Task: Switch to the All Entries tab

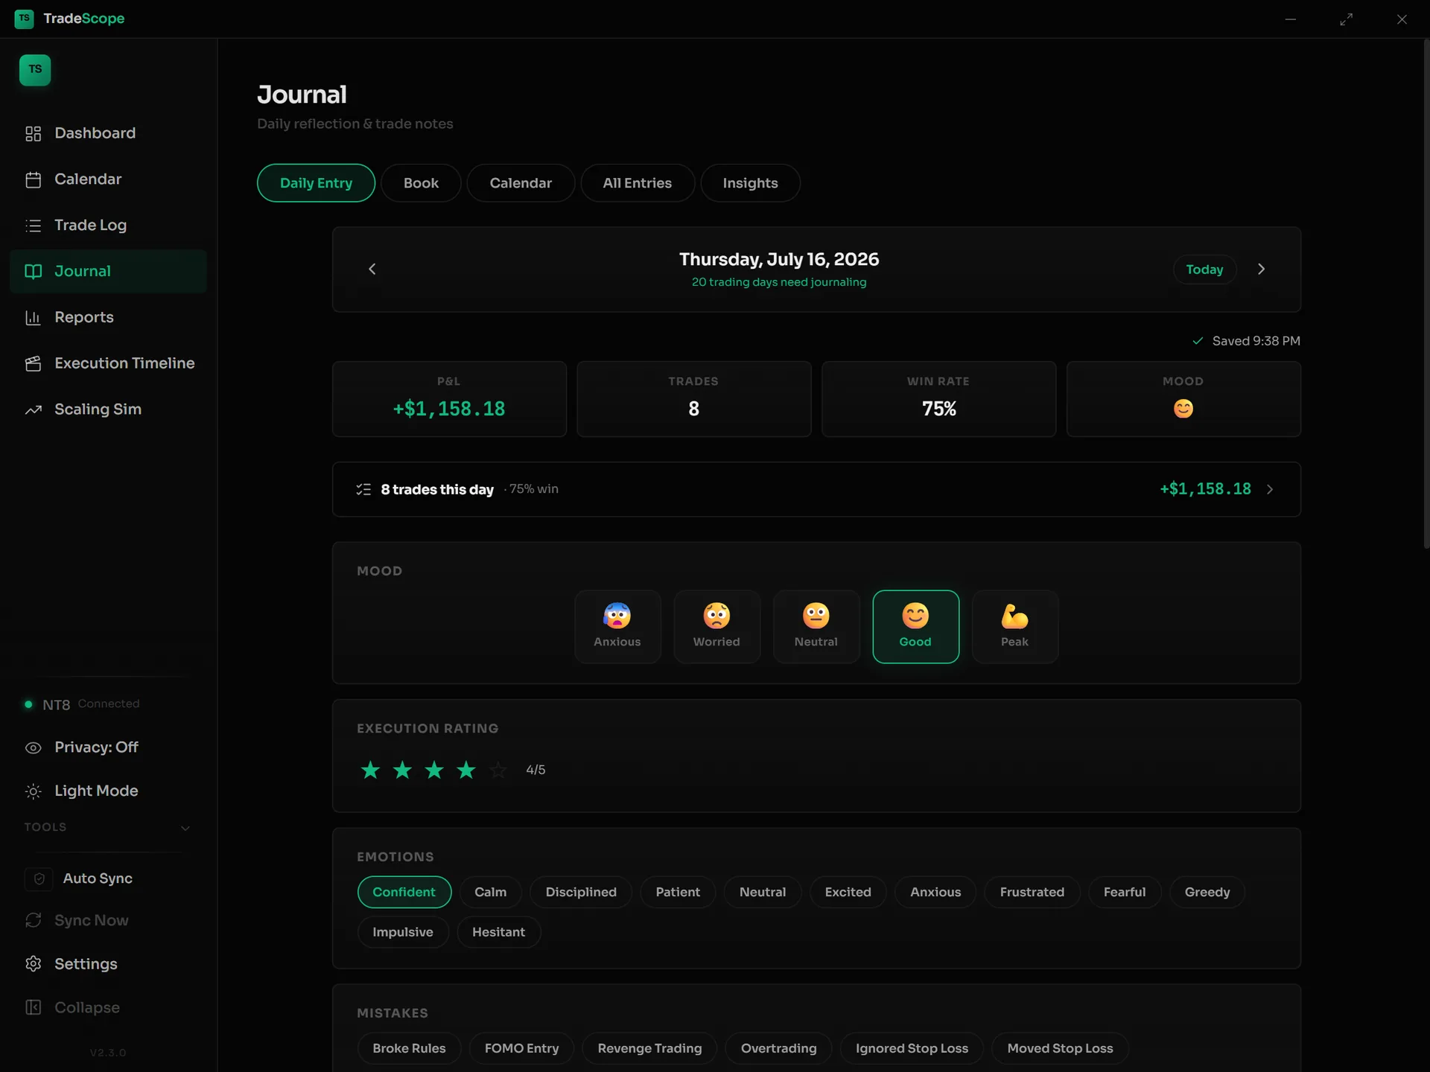Action: point(637,183)
